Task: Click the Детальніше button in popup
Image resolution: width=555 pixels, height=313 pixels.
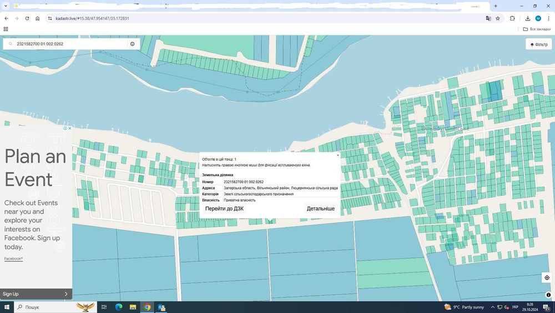Action: [x=320, y=208]
